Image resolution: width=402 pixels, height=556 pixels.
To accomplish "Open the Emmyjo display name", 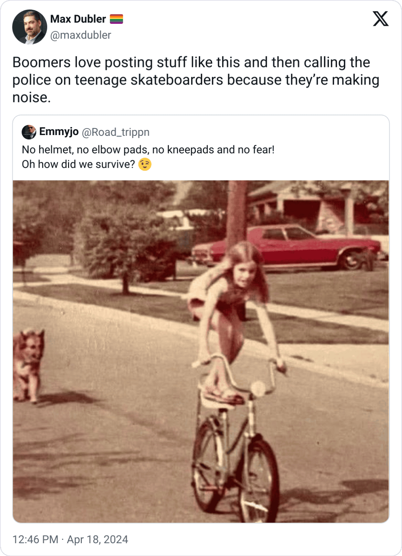I will [59, 131].
